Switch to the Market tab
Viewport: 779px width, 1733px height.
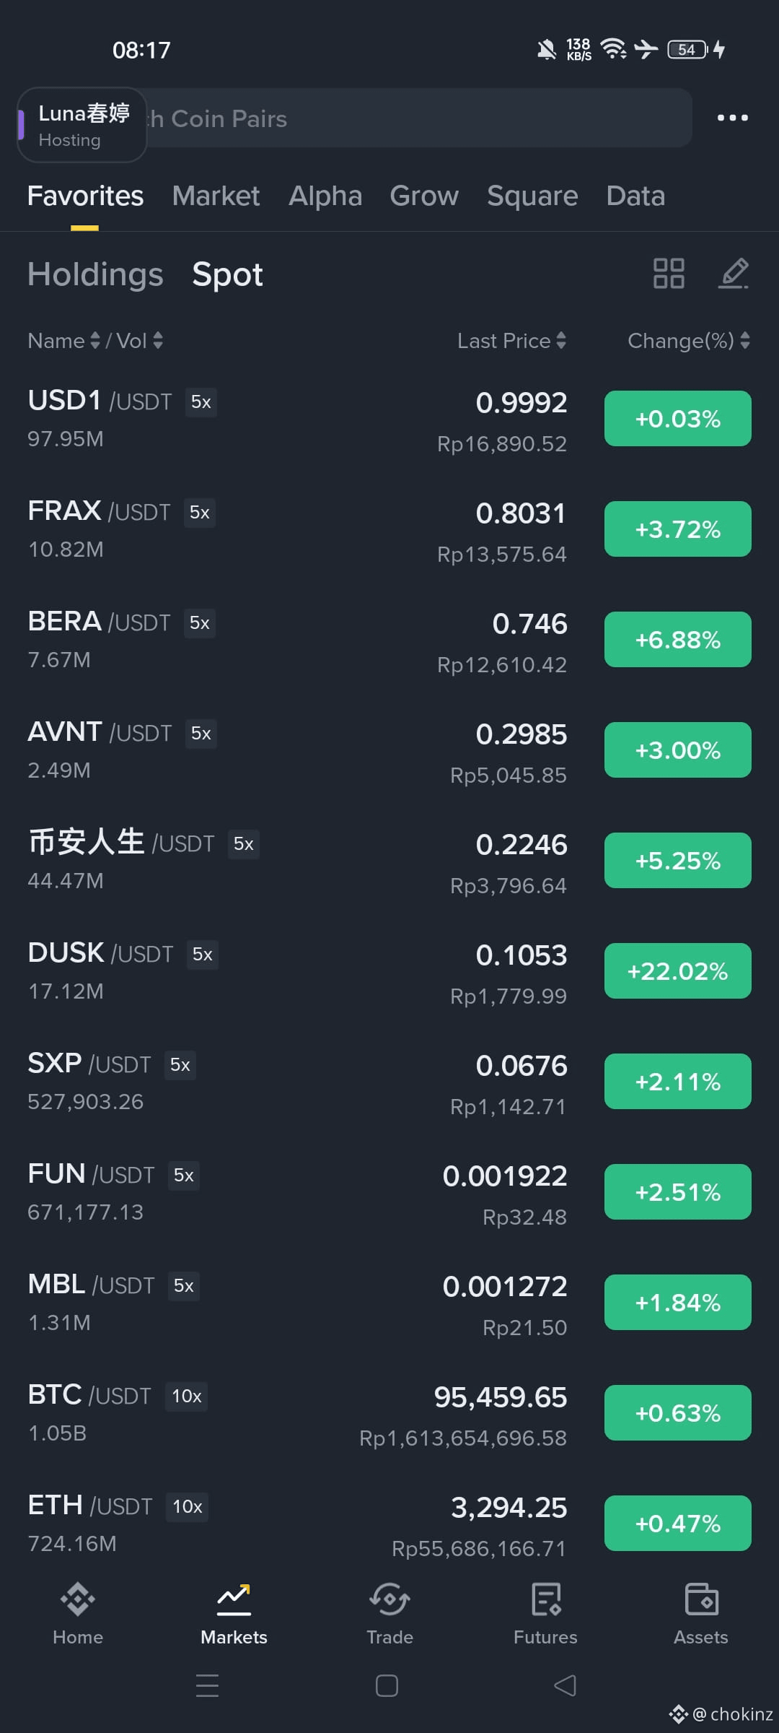point(216,196)
